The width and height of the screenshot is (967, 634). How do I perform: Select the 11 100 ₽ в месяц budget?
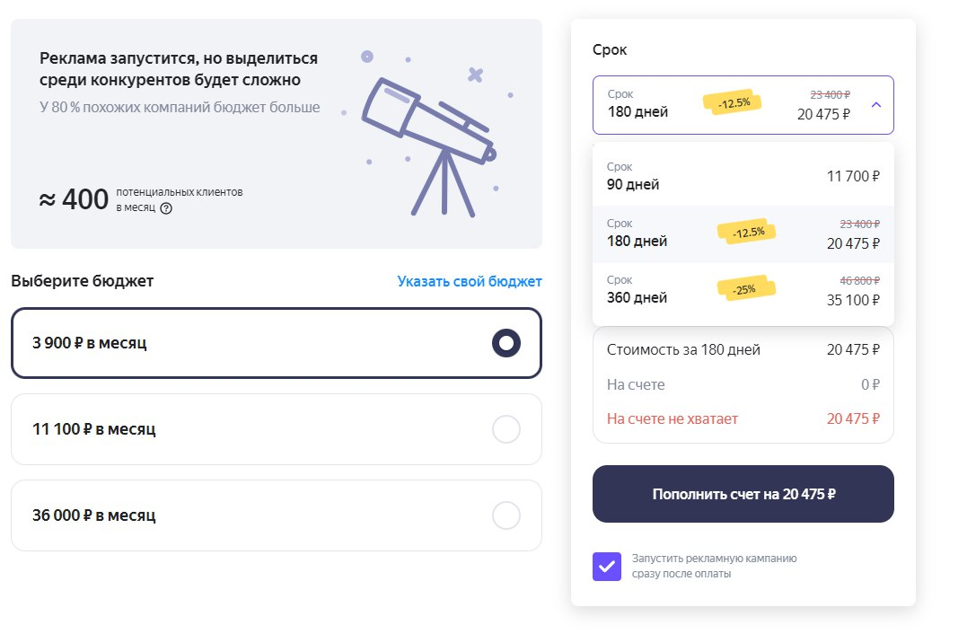(x=276, y=429)
